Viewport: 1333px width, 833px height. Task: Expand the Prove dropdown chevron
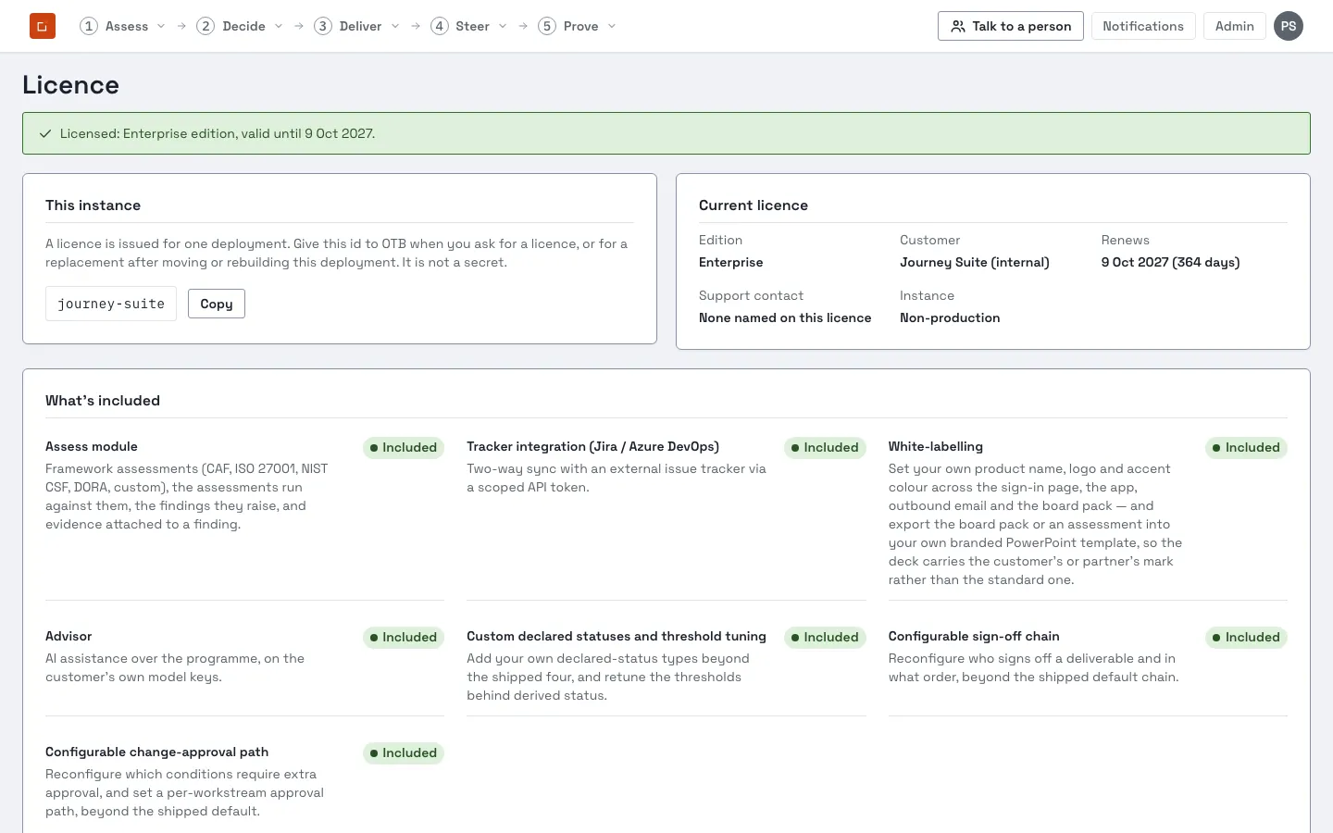coord(612,26)
